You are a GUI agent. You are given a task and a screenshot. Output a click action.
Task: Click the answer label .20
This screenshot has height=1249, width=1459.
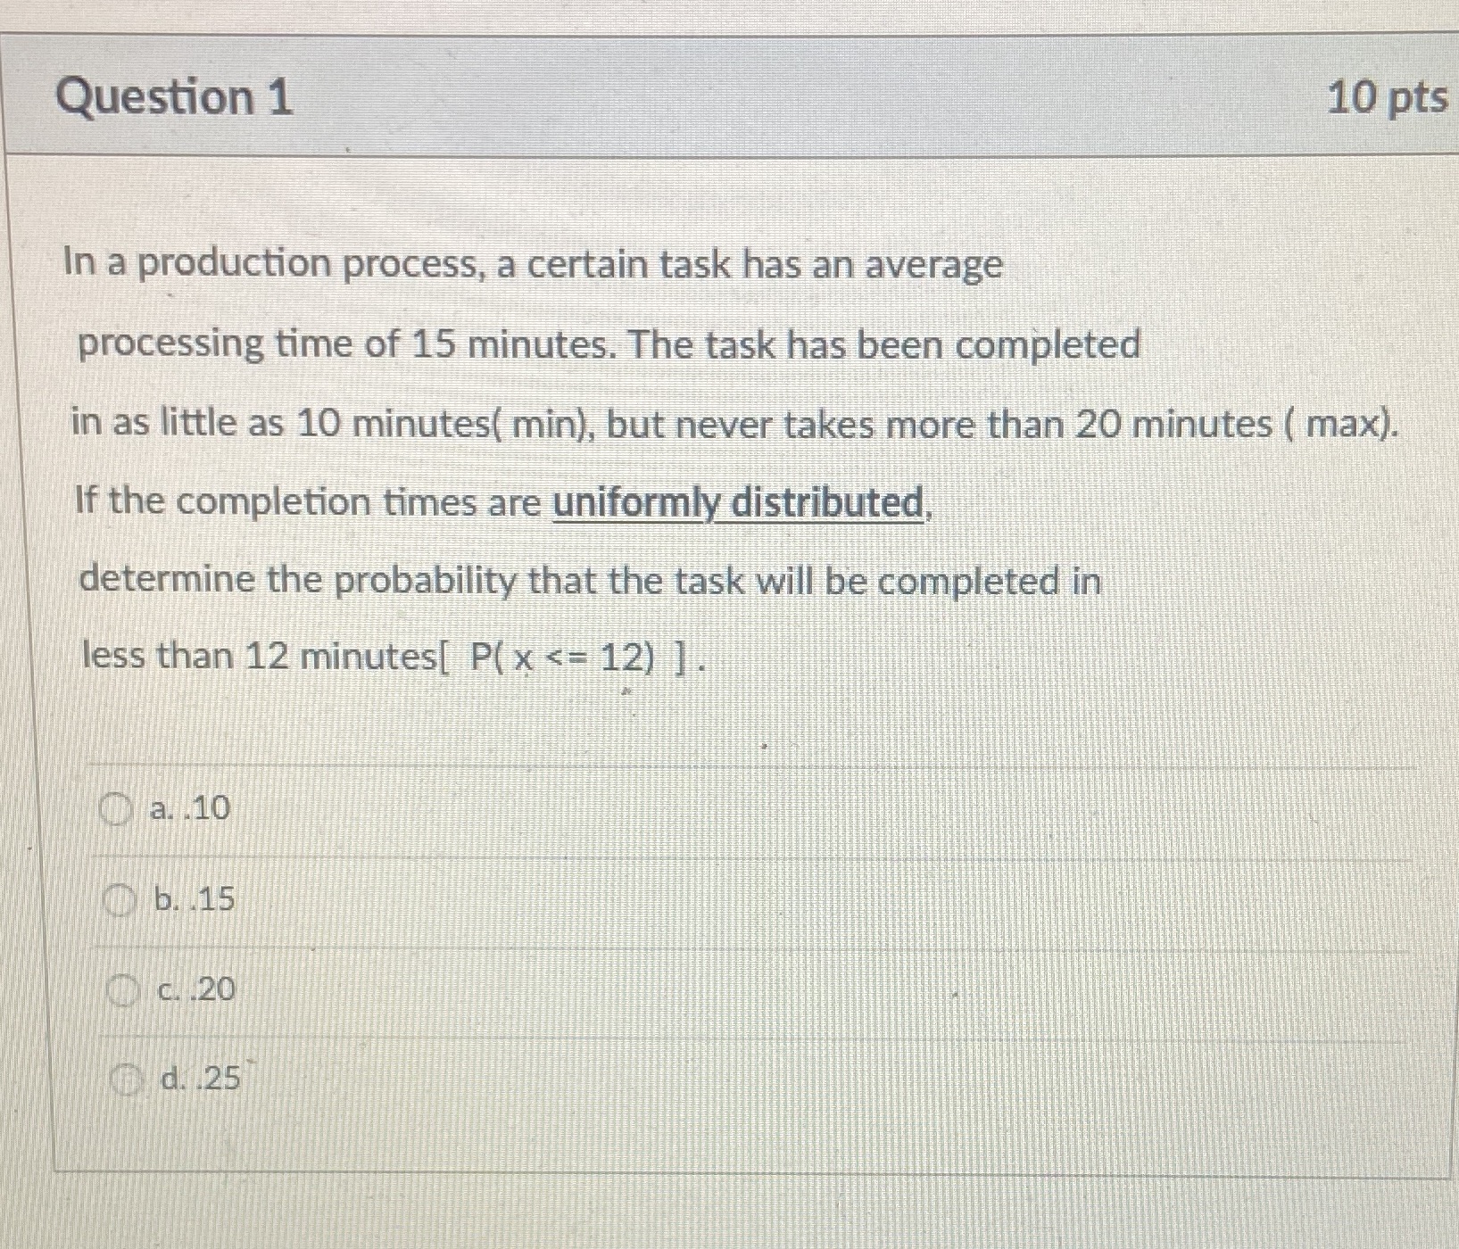(x=197, y=988)
